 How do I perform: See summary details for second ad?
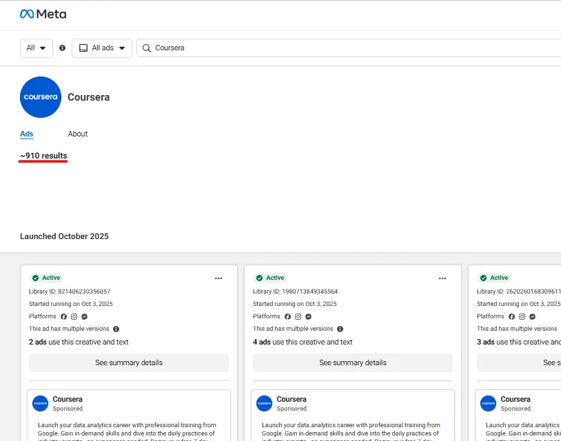click(353, 362)
